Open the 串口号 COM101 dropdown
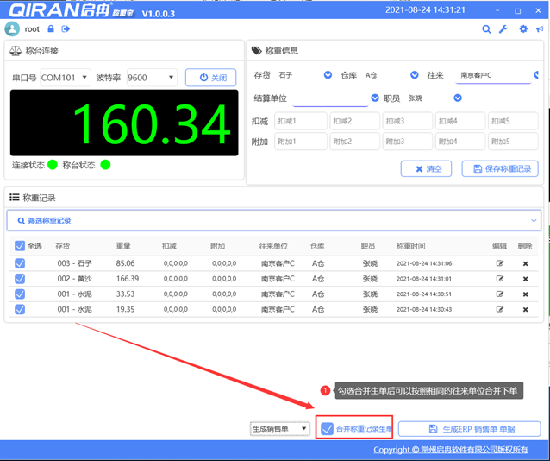 [x=65, y=78]
